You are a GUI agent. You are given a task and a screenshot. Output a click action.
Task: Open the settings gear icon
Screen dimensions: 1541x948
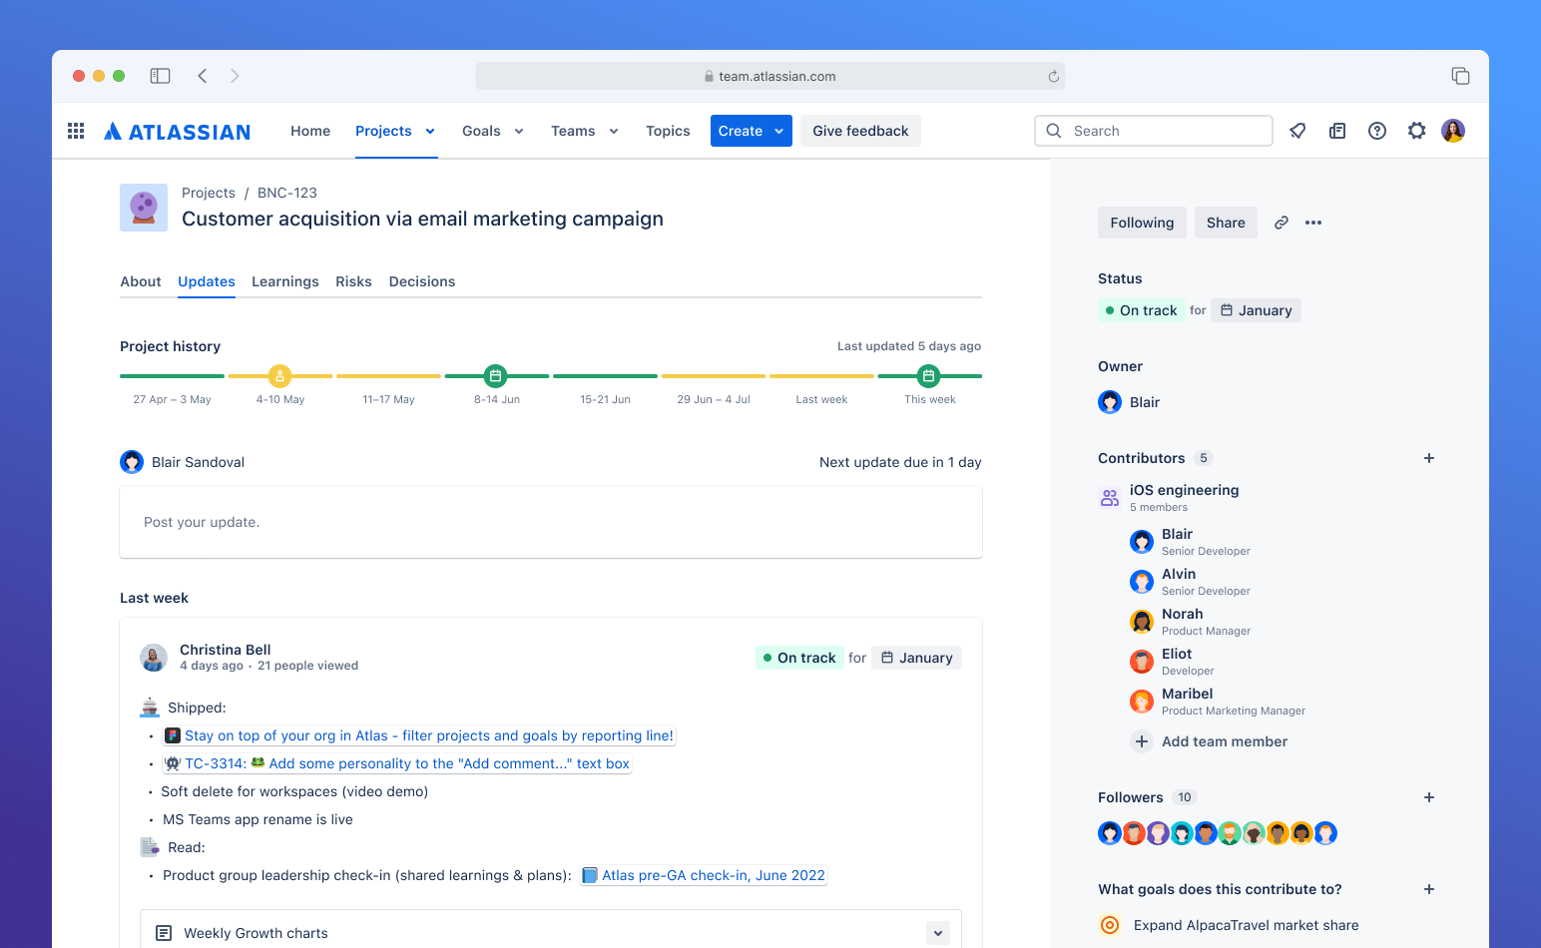[1416, 131]
